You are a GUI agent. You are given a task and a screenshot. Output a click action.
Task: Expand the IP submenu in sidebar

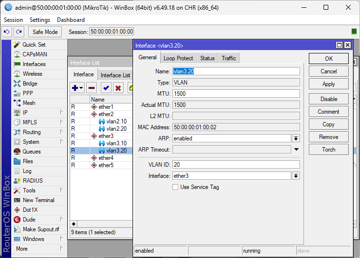[34, 113]
